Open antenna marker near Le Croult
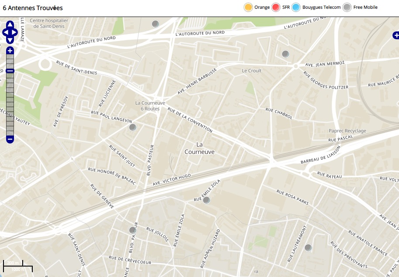Screen dimensions: 399x277 tap(285, 54)
